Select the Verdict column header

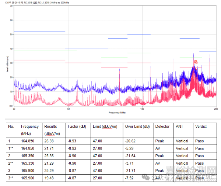point(201,127)
